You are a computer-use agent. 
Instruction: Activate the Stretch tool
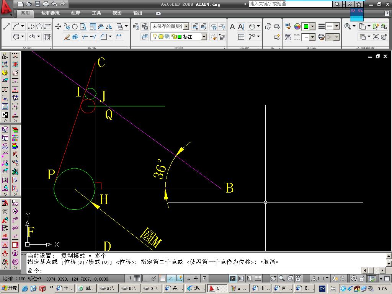coord(83,26)
